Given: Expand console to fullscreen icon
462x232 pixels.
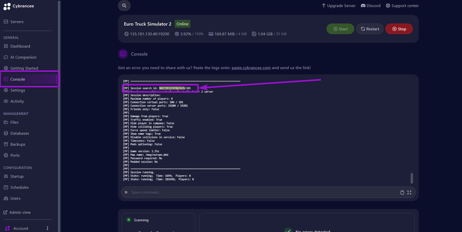Looking at the screenshot, I should point(409,192).
